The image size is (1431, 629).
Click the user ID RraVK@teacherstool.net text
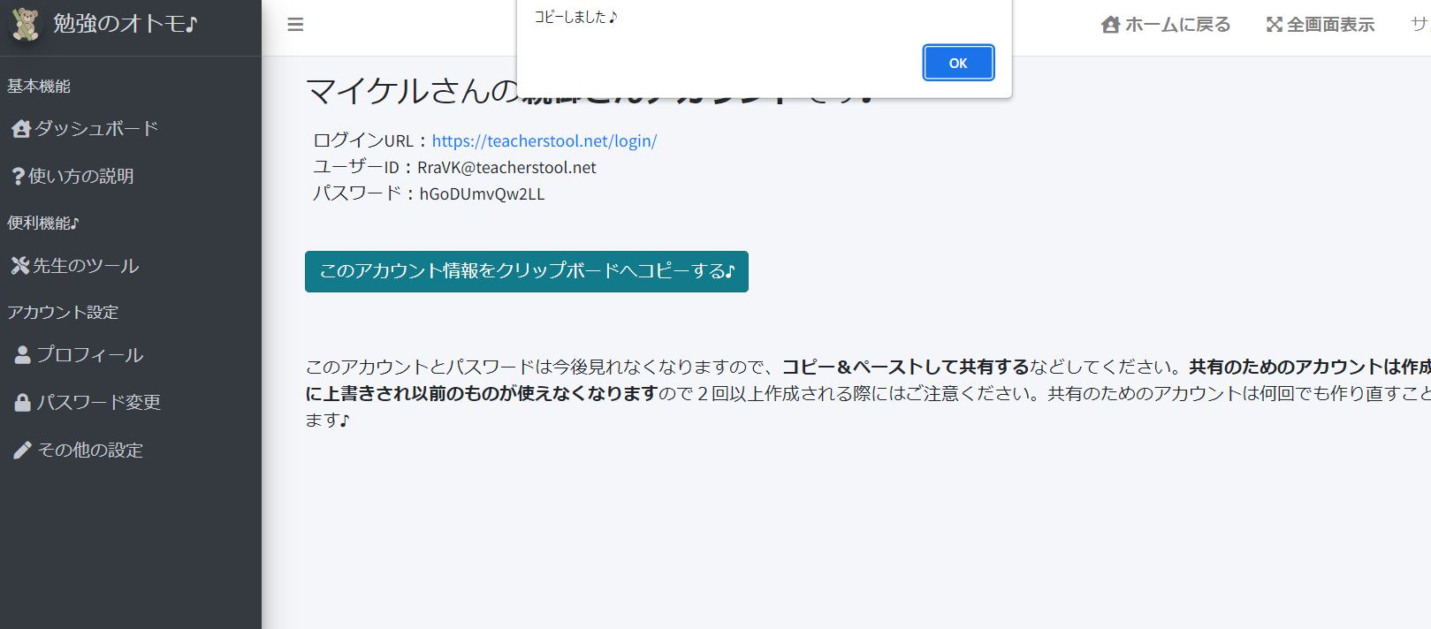(x=506, y=168)
